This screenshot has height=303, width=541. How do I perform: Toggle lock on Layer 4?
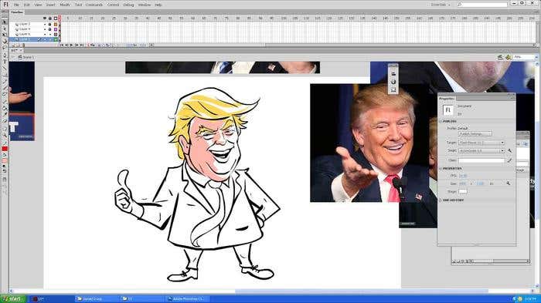(x=49, y=29)
